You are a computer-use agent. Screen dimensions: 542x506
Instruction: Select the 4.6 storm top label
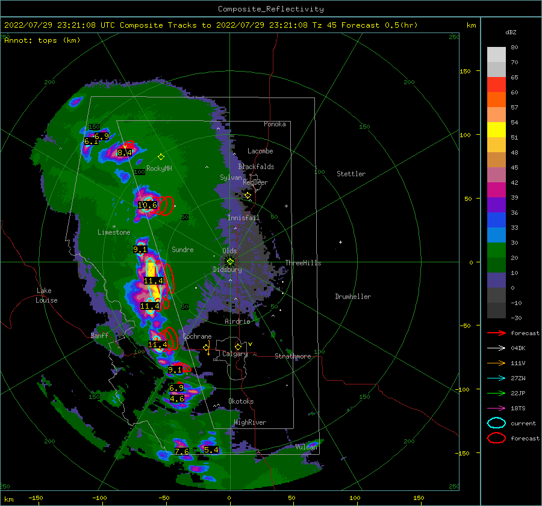click(177, 398)
